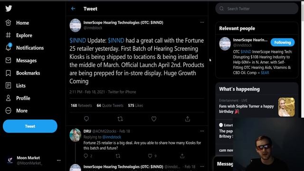Click the reply icon under main tweet
This screenshot has height=171, width=304.
(x=86, y=119)
